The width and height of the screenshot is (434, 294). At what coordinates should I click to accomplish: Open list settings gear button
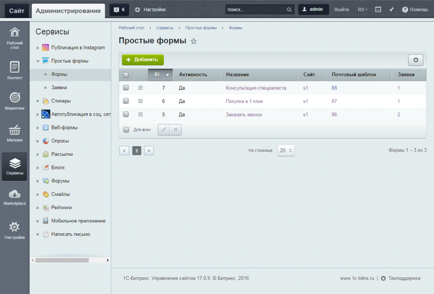tap(415, 60)
